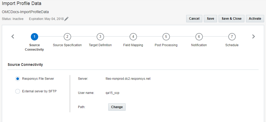Switch to Source Specification step label
This screenshot has height=122, width=266.
click(67, 45)
